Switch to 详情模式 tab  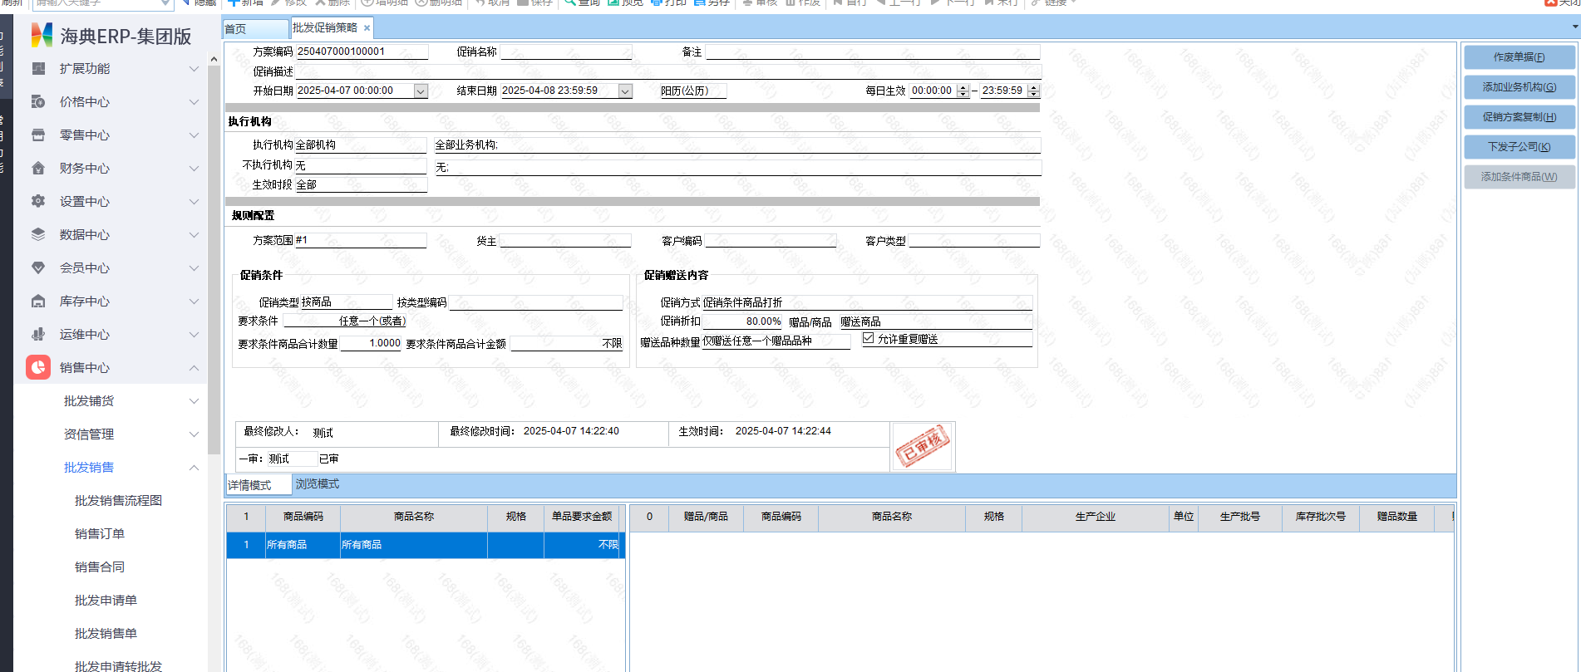pyautogui.click(x=259, y=484)
